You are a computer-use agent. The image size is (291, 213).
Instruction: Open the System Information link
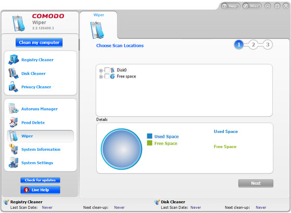point(41,149)
